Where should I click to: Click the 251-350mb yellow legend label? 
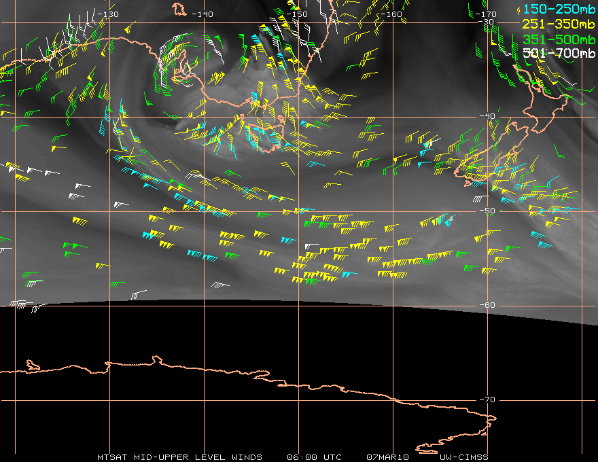[559, 24]
